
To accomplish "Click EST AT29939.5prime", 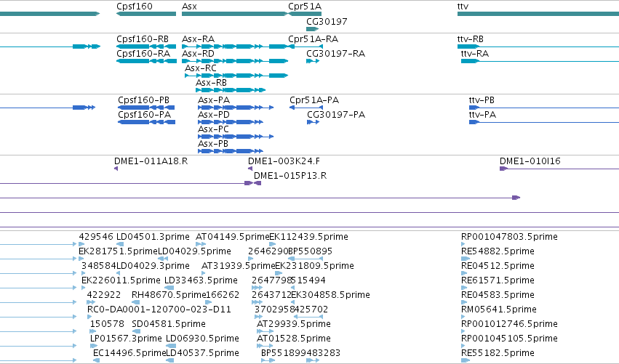I will tap(294, 324).
